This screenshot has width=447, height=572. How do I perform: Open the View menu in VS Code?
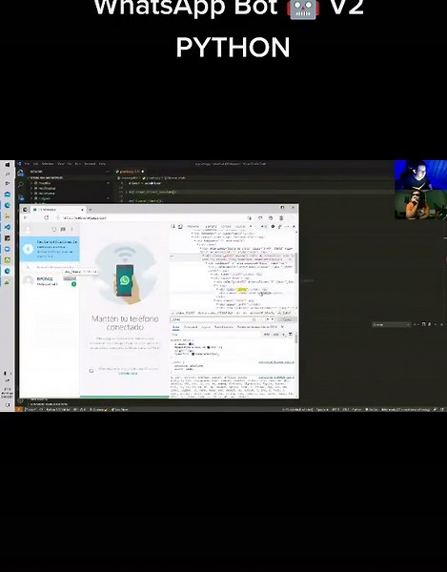(x=61, y=164)
